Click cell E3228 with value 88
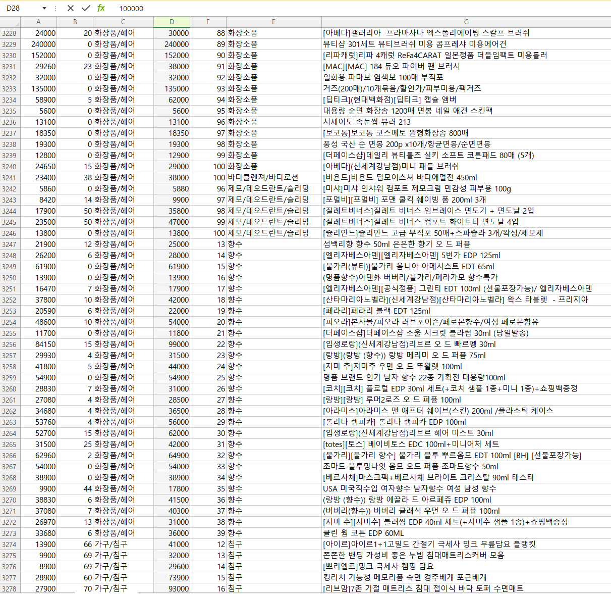 (208, 33)
